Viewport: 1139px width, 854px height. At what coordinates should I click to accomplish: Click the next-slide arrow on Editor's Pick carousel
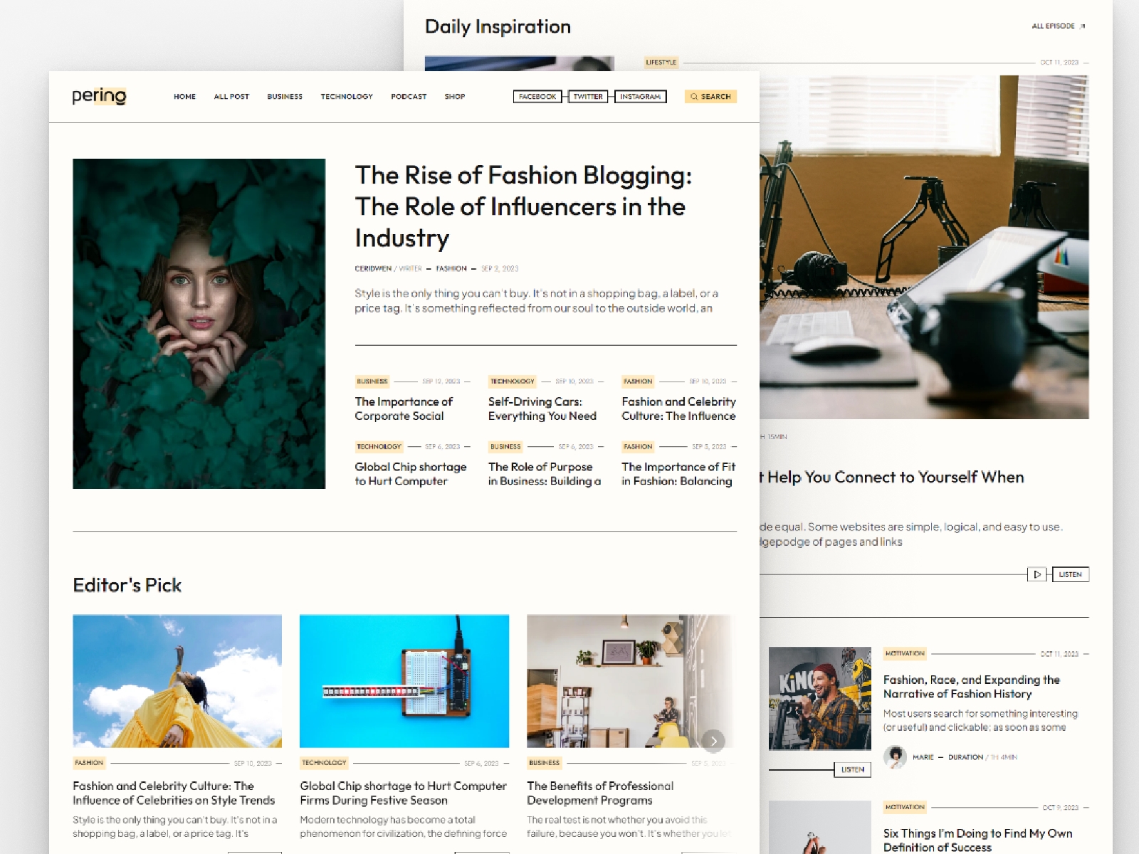(x=713, y=742)
